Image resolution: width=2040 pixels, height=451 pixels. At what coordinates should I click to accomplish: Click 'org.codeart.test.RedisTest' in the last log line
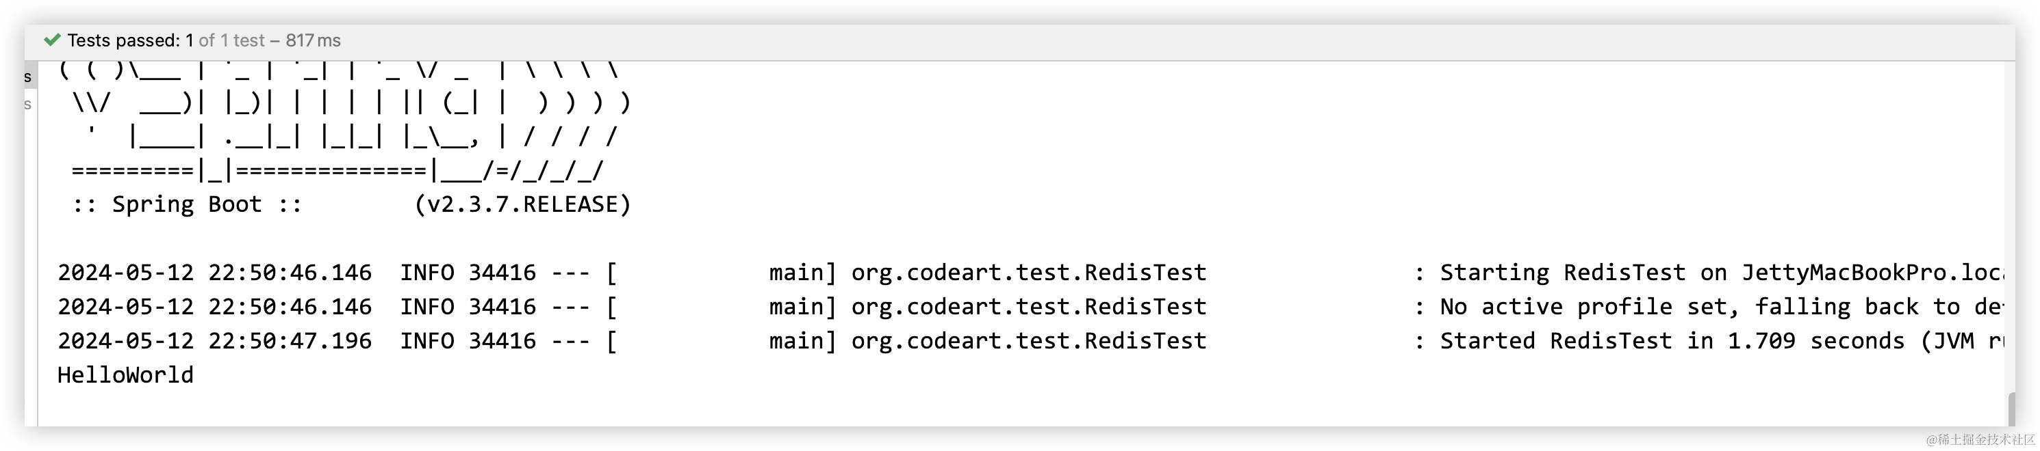point(1028,341)
